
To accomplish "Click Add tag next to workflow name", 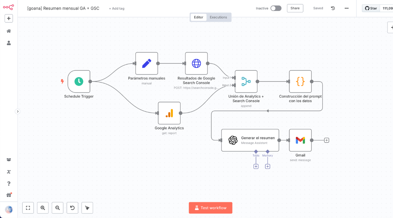I will 117,9.
